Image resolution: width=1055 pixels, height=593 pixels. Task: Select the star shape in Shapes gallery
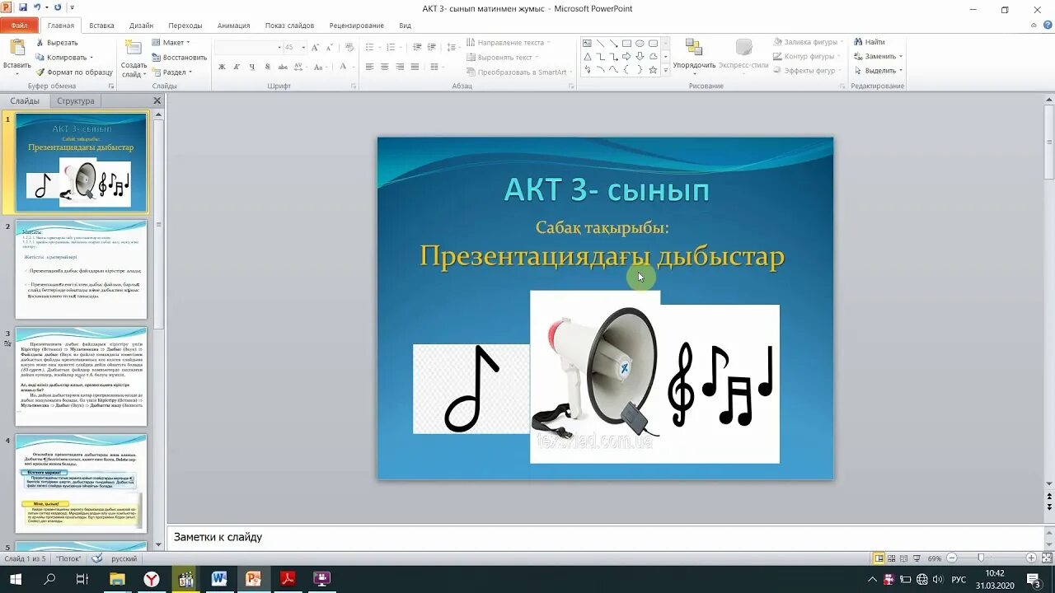pos(653,70)
